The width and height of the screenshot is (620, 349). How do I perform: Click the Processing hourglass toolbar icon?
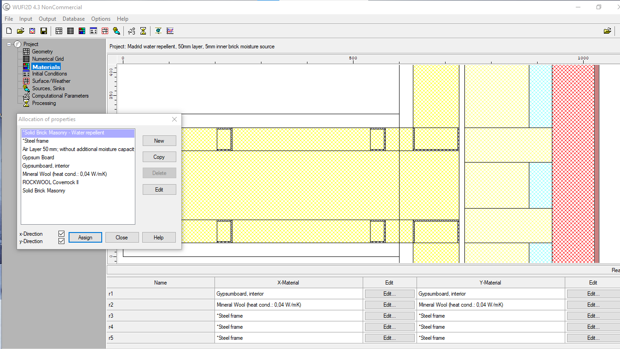[143, 31]
